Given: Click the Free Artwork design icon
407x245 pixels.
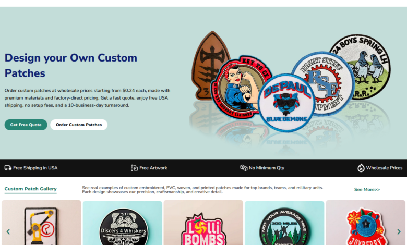Looking at the screenshot, I should 134,168.
